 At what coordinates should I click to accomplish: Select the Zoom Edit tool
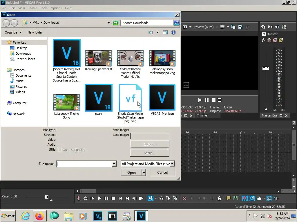click(x=175, y=198)
